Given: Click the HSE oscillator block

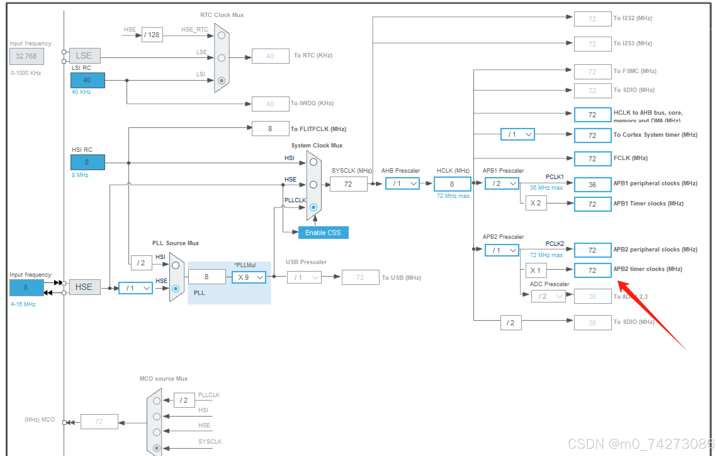Looking at the screenshot, I should coord(85,287).
